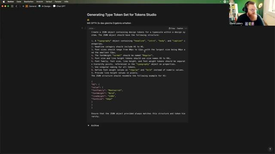275x154 pixels.
Task: Click the green fullscreen window button
Action: pyautogui.click(x=8, y=6)
